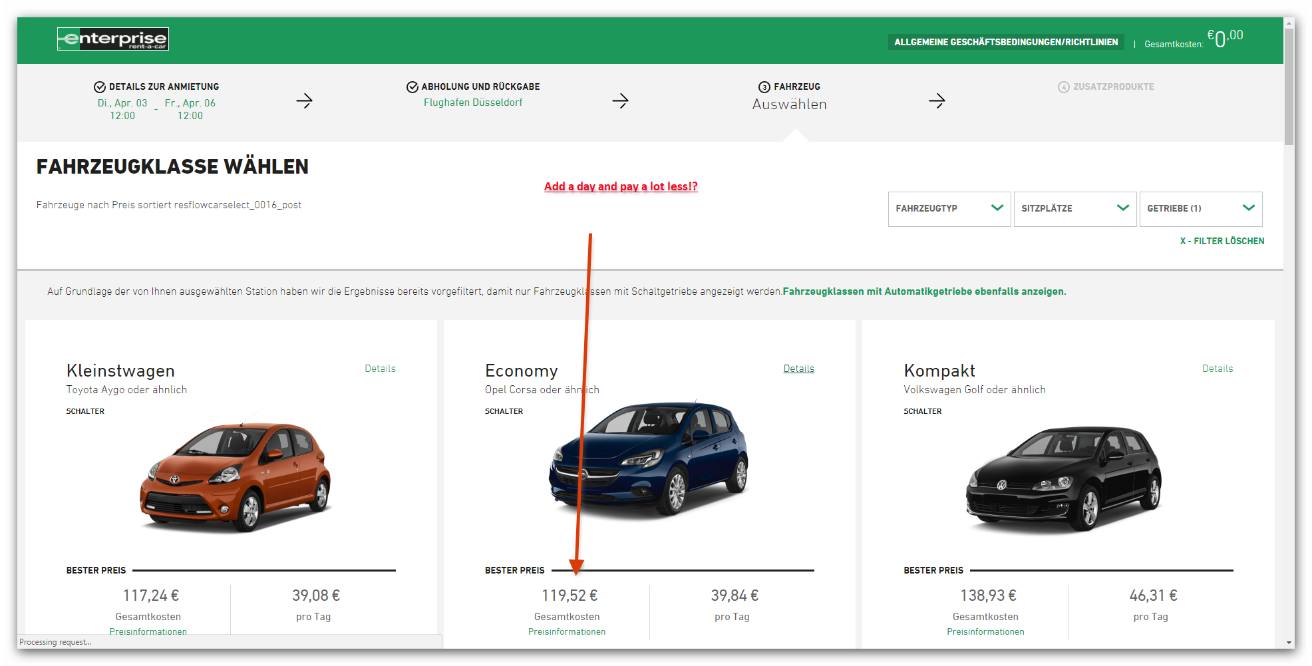Screen dimensions: 1312x666
Task: Open Allgemeine Geschäftsbedingungen/Richtlinien
Action: pos(1006,42)
